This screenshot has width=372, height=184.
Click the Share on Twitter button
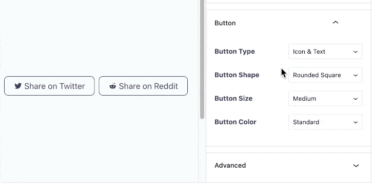pos(49,86)
